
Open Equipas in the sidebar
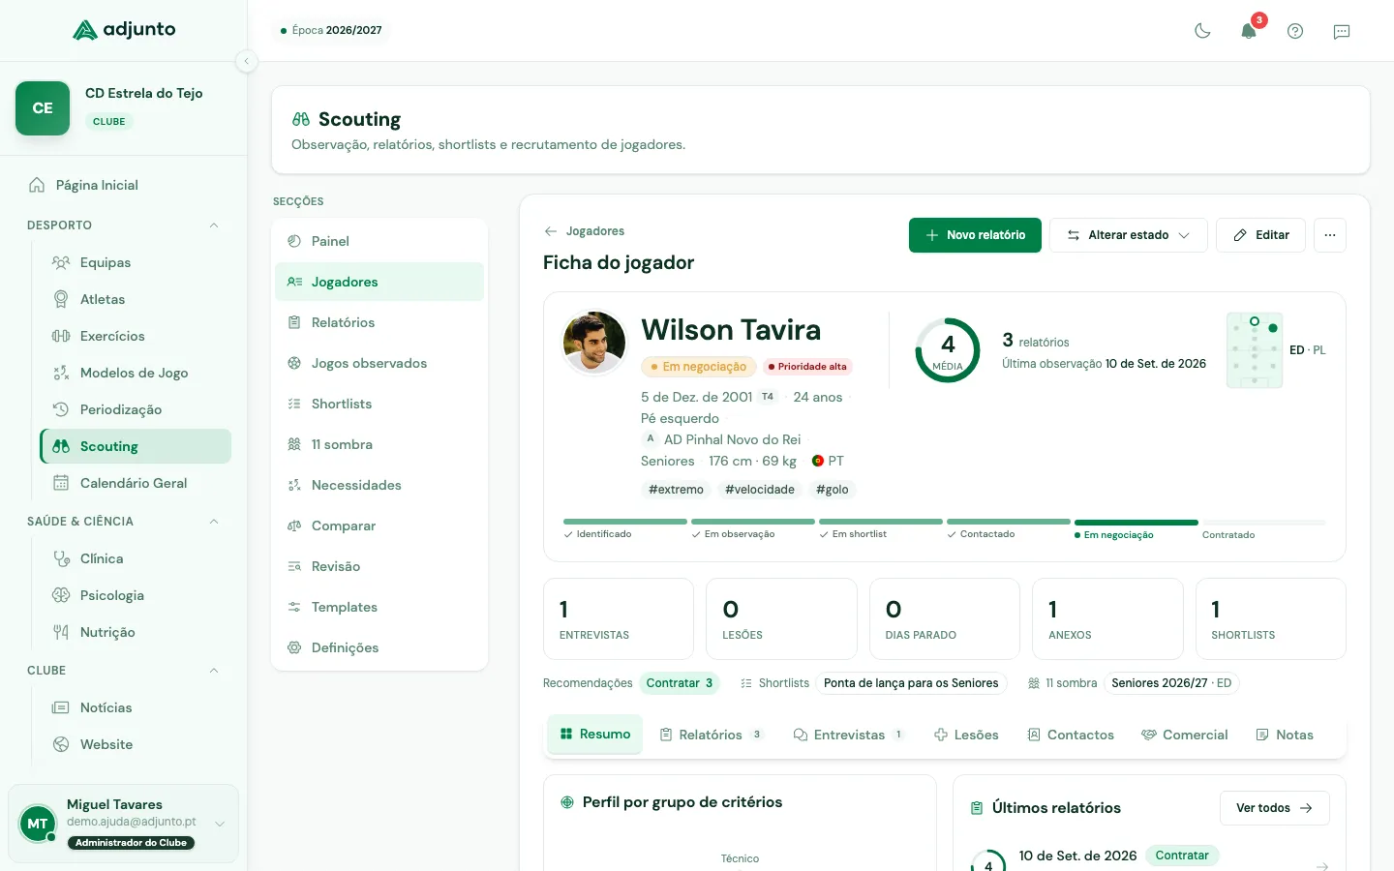[x=136, y=262]
